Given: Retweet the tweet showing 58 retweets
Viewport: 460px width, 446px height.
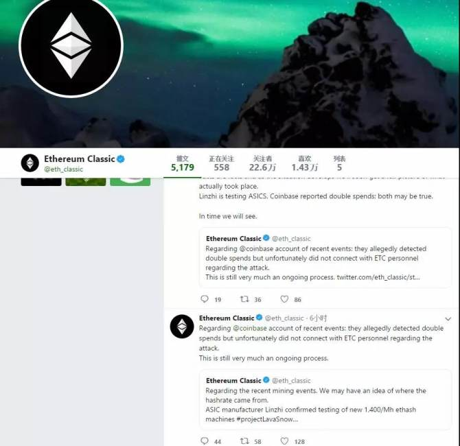Looking at the screenshot, I should click(x=244, y=441).
